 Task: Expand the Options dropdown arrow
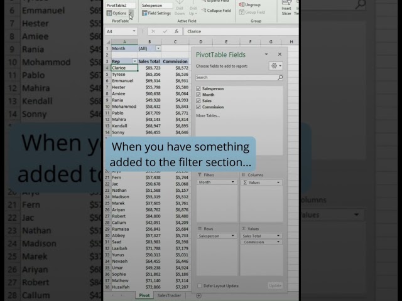tap(131, 13)
